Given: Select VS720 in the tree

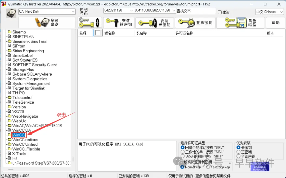Looking at the screenshot, I should tap(18, 112).
